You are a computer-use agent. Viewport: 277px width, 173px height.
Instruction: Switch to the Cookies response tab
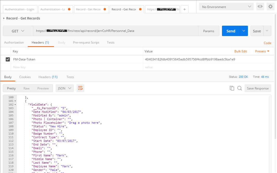pos(25,77)
